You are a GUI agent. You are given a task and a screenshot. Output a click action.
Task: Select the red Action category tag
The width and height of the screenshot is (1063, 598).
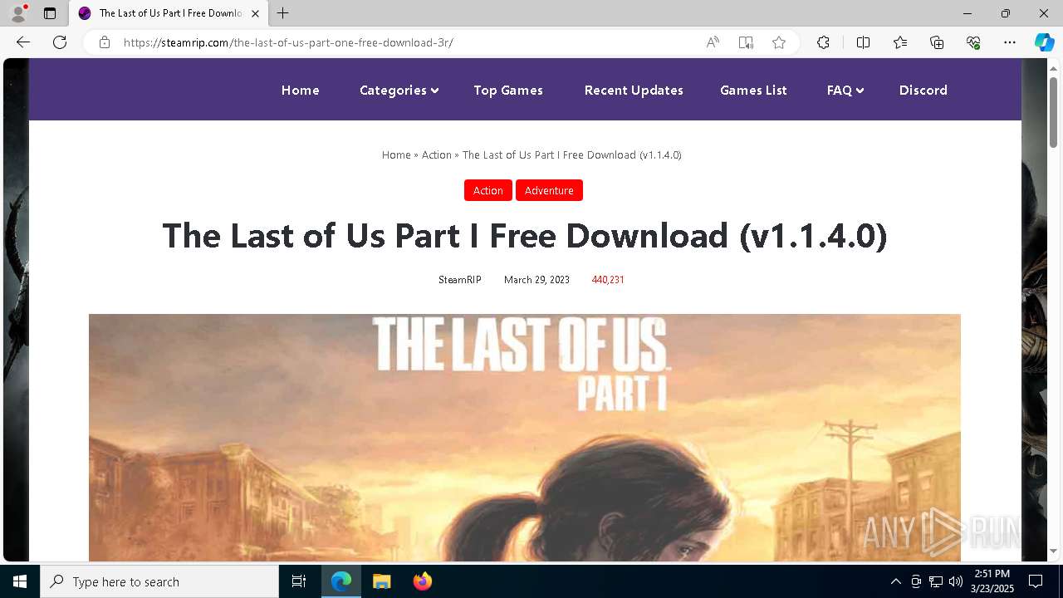(x=488, y=190)
